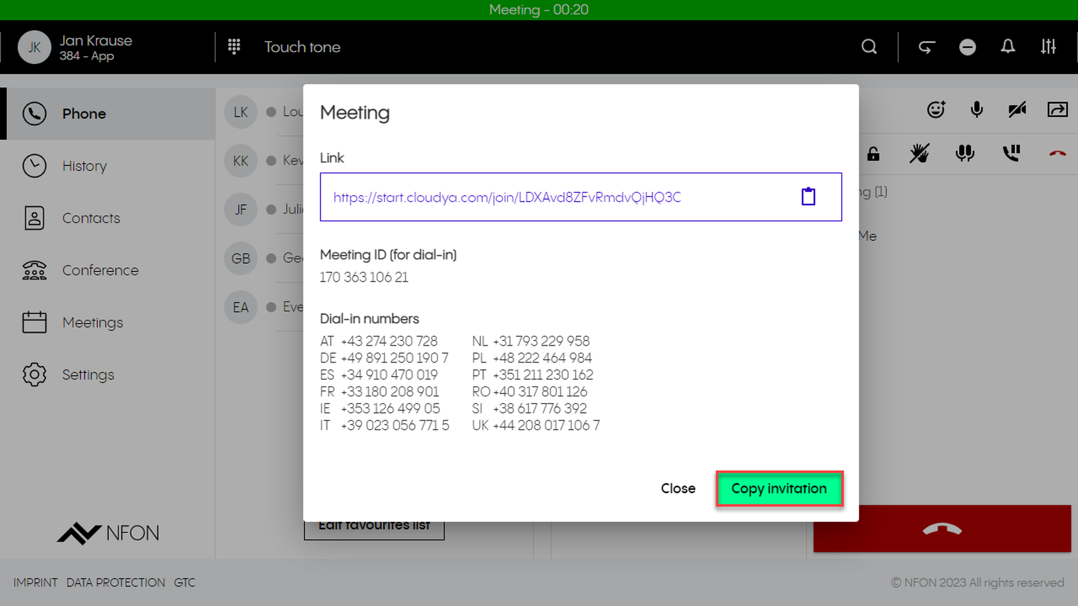Close the Meeting dialog
The height and width of the screenshot is (606, 1078).
678,489
